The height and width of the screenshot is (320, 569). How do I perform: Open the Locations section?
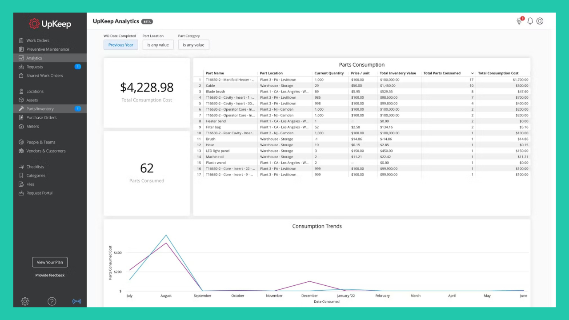(x=35, y=91)
